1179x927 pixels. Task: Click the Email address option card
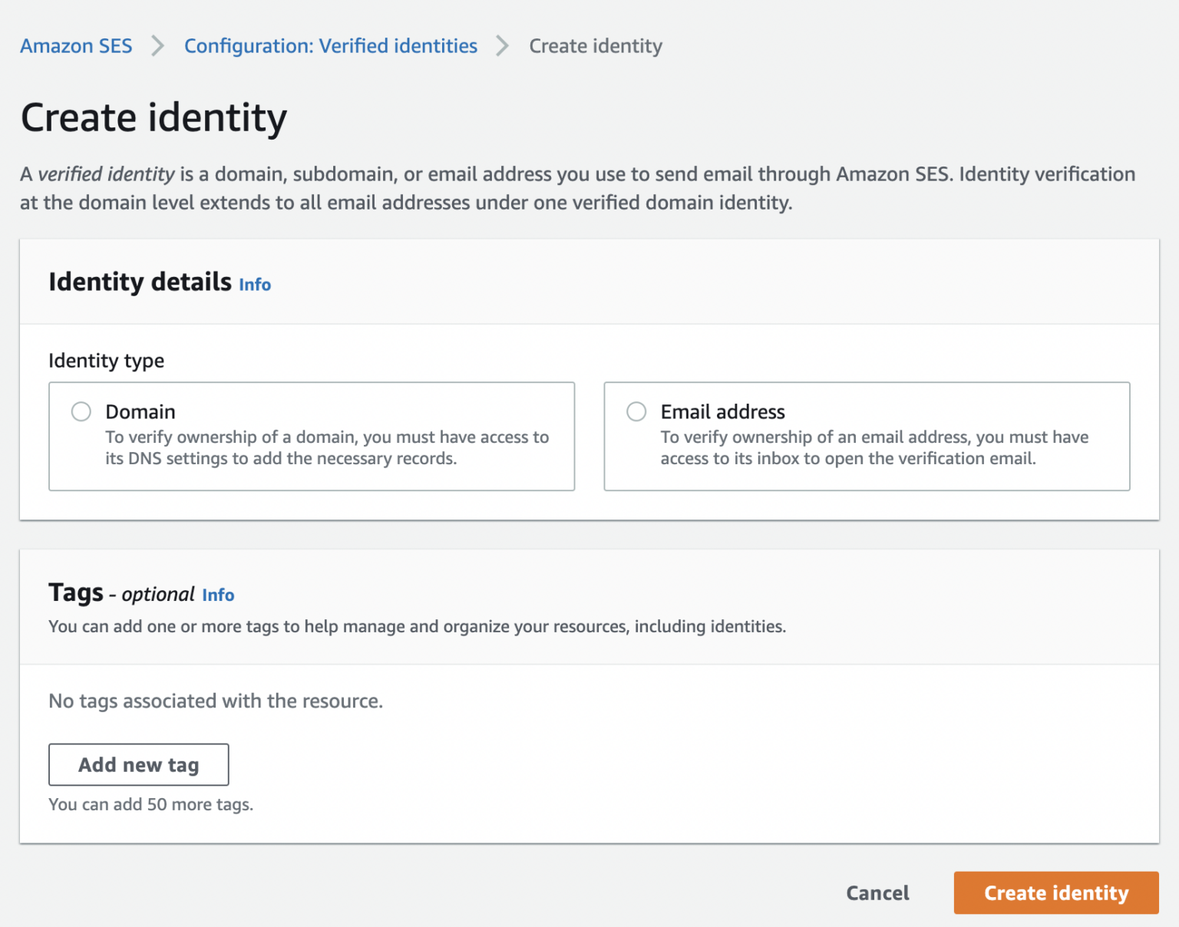[x=867, y=436]
